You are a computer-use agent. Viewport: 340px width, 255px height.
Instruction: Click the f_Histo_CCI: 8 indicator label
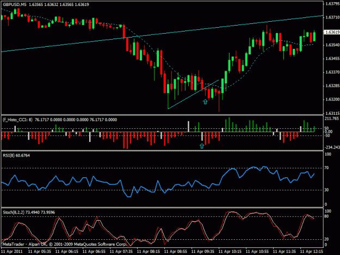point(17,120)
